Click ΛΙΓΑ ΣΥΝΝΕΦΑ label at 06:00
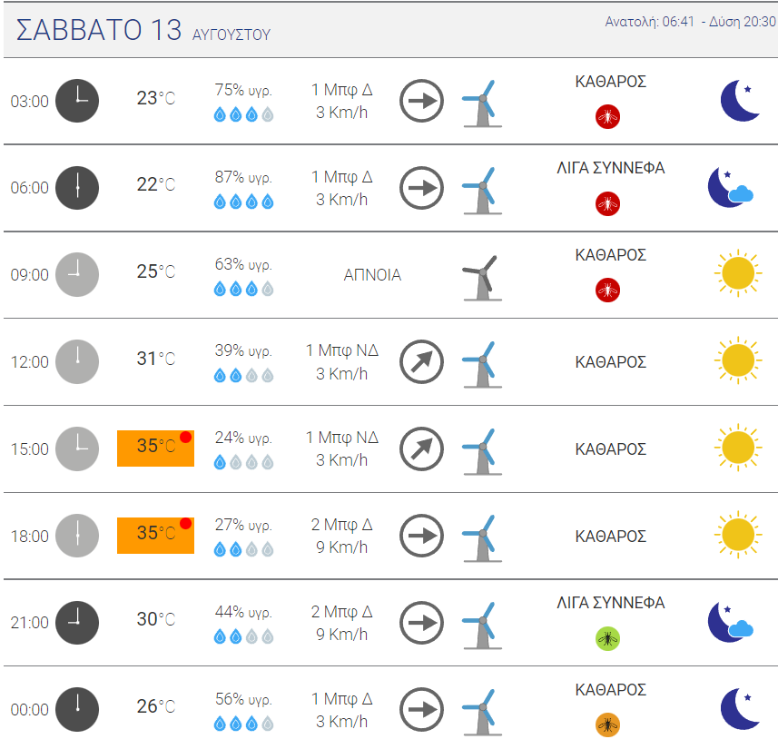Viewport: 778px width, 749px height. (610, 168)
